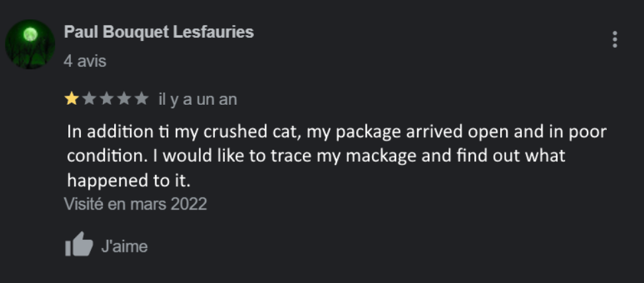Open the three-dot review options menu

615,40
